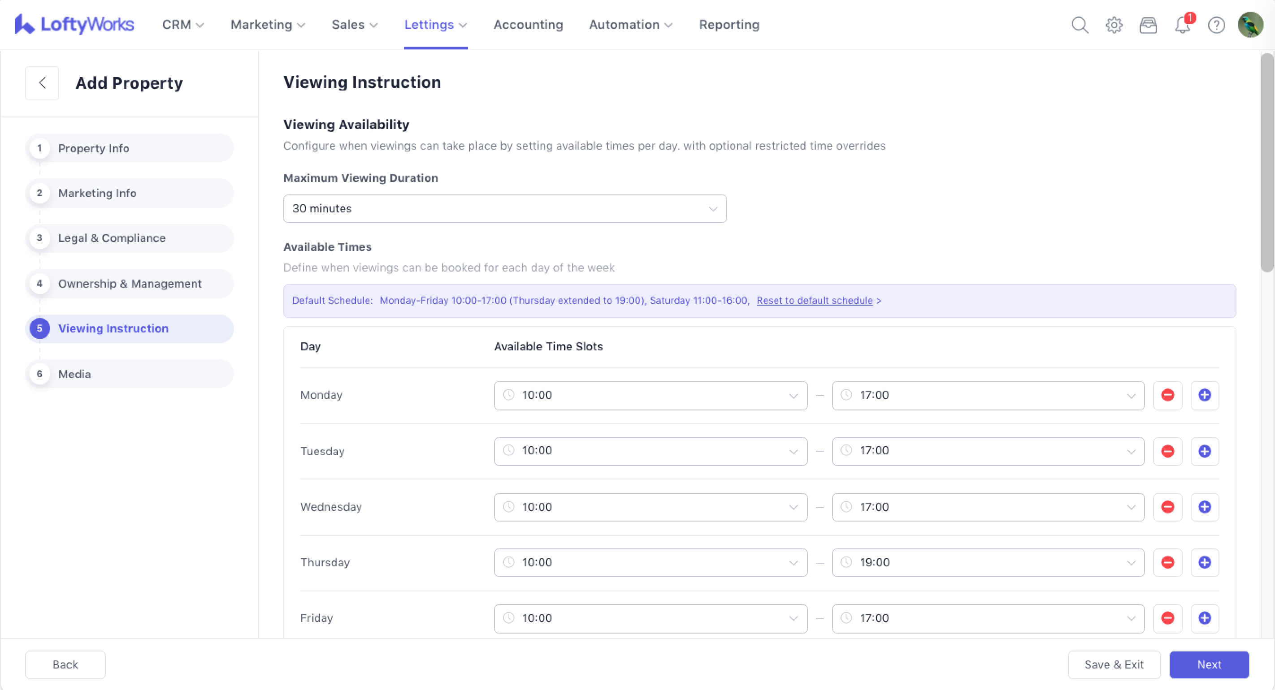Open user profile avatar
Viewport: 1275px width, 690px height.
[1250, 25]
